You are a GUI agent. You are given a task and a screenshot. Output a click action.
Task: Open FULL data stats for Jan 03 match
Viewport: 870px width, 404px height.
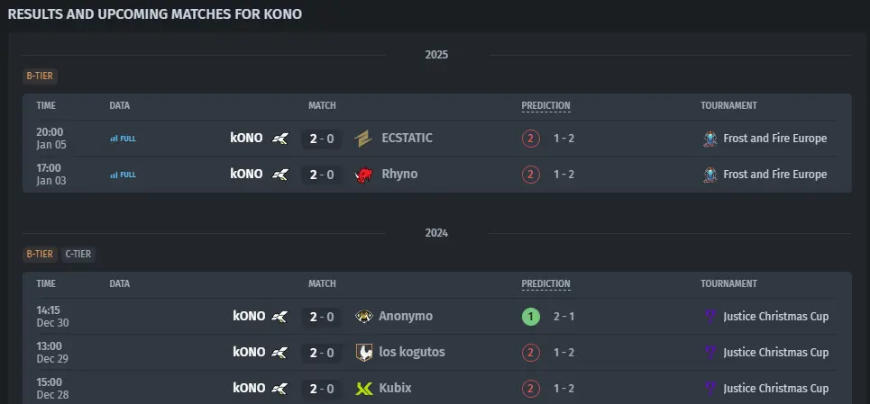123,175
